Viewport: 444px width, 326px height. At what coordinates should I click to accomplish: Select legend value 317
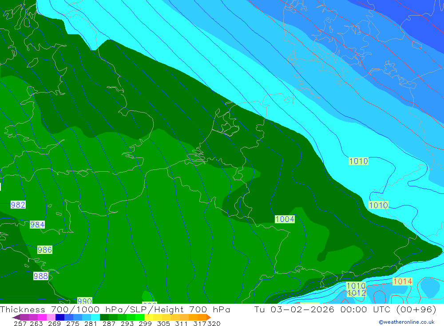point(200,324)
